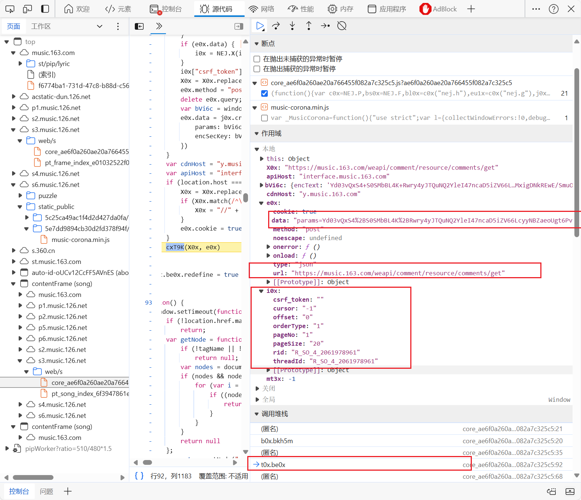This screenshot has width=581, height=500.
Task: Expand the 全局 global scope
Action: [257, 400]
